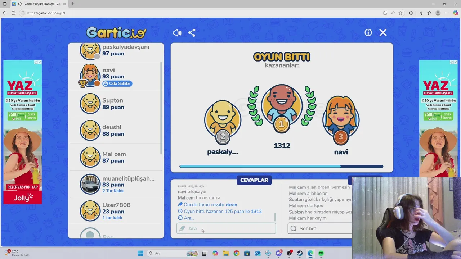The image size is (461, 259).
Task: Open the Windows Start menu
Action: (140, 253)
